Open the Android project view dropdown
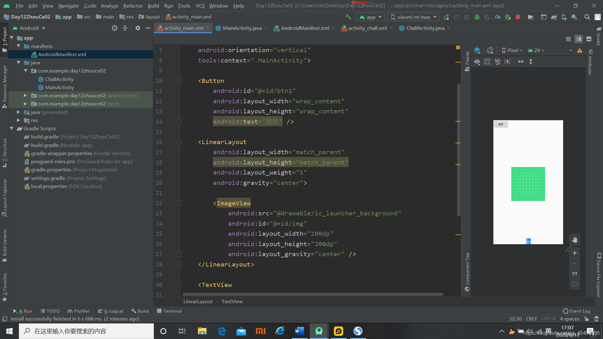 (x=29, y=28)
